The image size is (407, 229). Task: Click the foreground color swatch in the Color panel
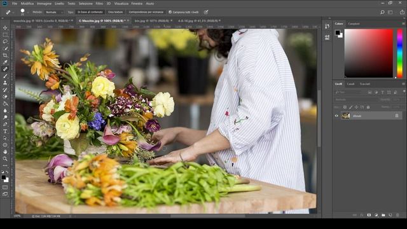[x=338, y=32]
